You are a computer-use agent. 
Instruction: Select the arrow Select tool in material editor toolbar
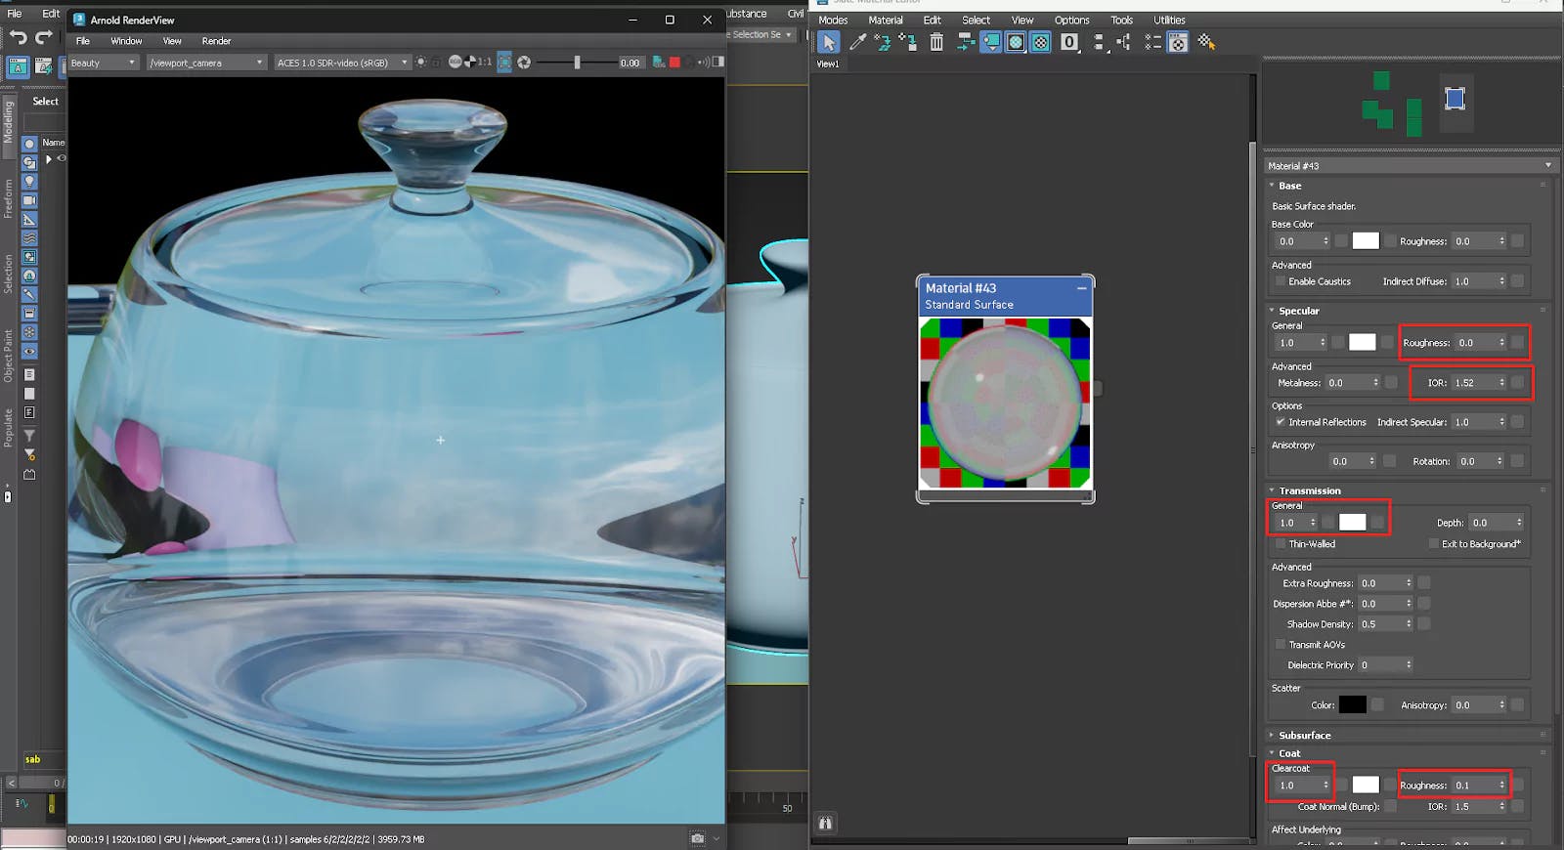828,42
